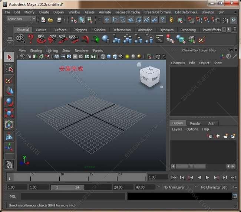241x212 pixels.
Task: Open the Script Editor icon
Action: pyautogui.click(x=235, y=196)
